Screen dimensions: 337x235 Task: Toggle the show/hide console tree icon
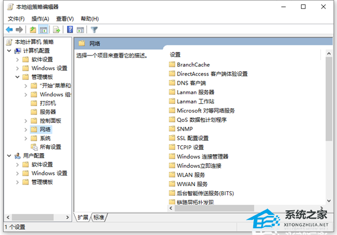tap(43, 30)
